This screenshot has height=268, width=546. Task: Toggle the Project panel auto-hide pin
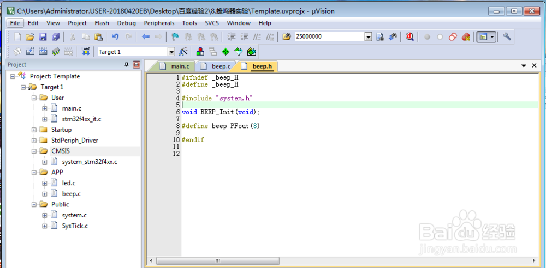(x=127, y=65)
